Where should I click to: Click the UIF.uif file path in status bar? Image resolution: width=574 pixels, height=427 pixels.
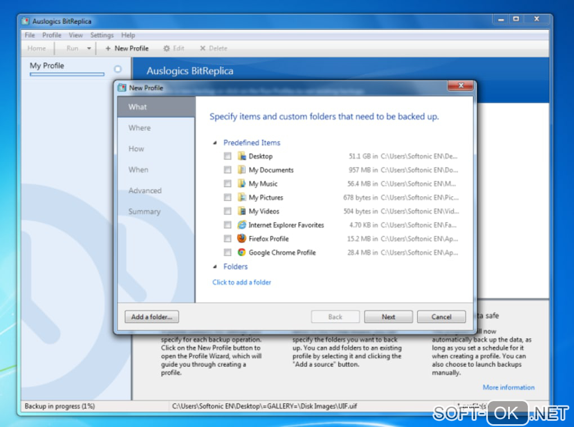point(264,406)
